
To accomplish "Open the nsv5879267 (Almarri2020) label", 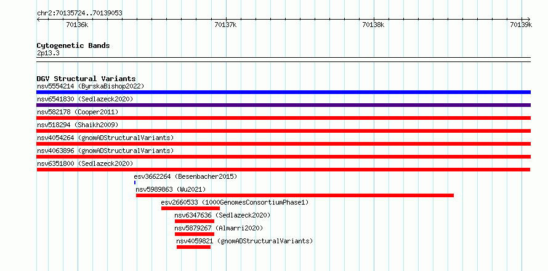I will point(219,228).
